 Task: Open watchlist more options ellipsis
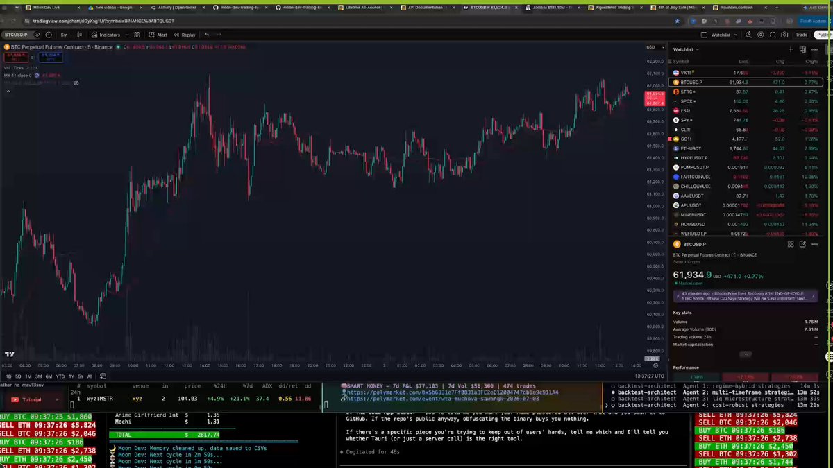coord(815,49)
